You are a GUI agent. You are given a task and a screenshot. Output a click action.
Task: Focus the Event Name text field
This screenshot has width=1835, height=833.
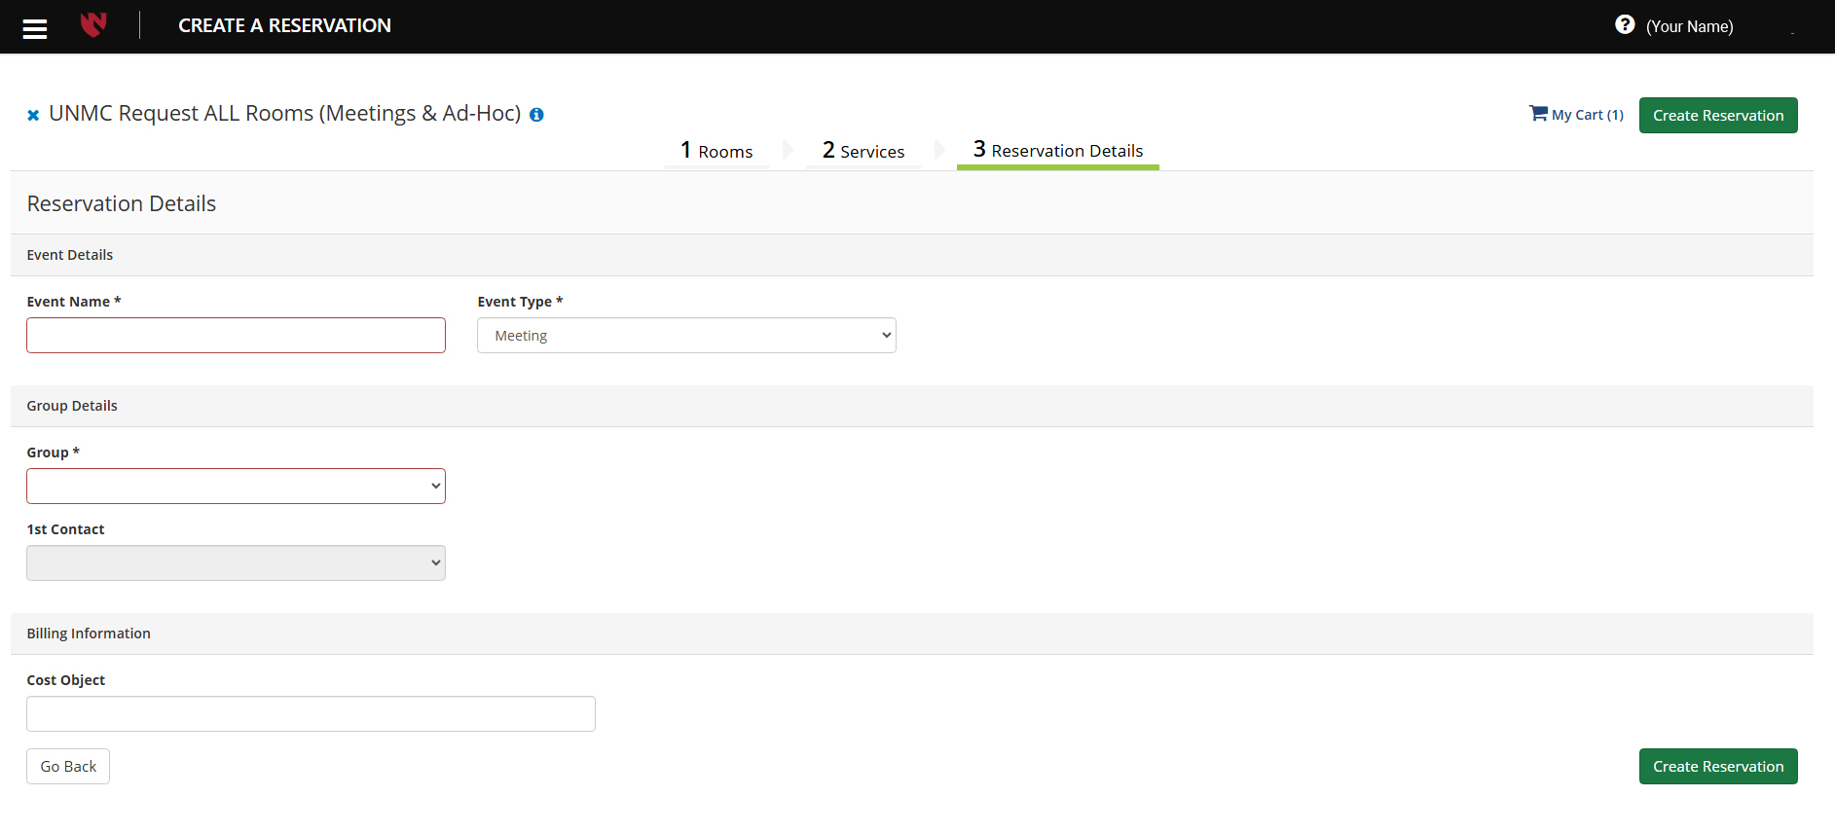click(x=236, y=336)
